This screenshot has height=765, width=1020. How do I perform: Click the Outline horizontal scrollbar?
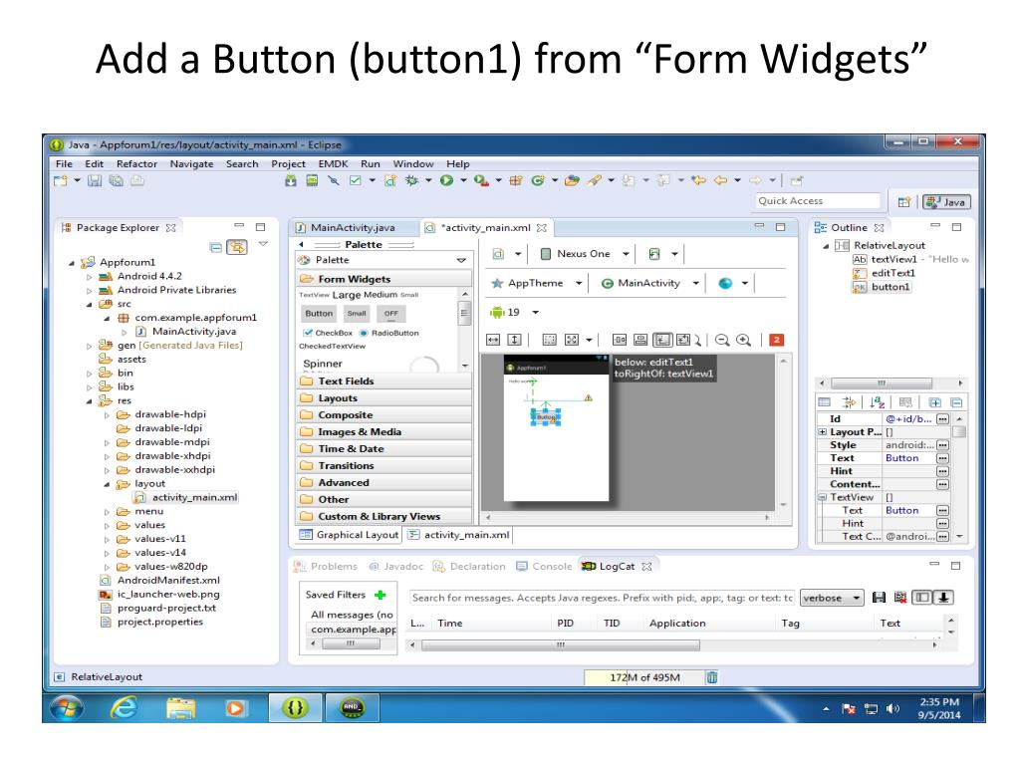point(882,383)
